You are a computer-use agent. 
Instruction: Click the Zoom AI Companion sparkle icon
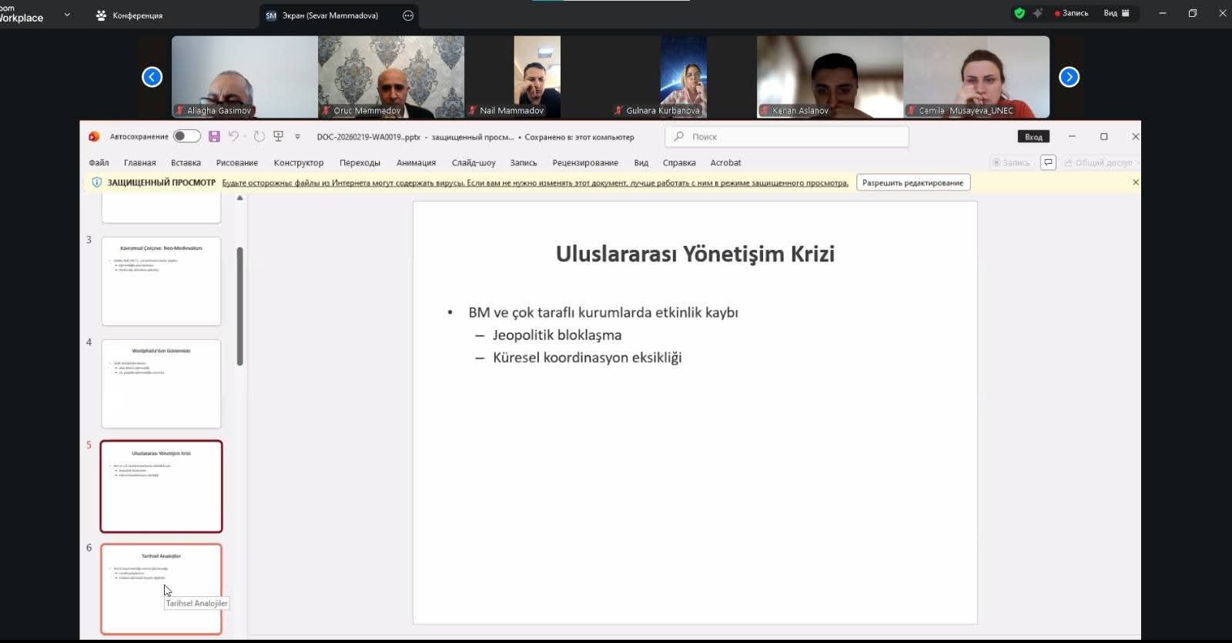pos(1037,13)
